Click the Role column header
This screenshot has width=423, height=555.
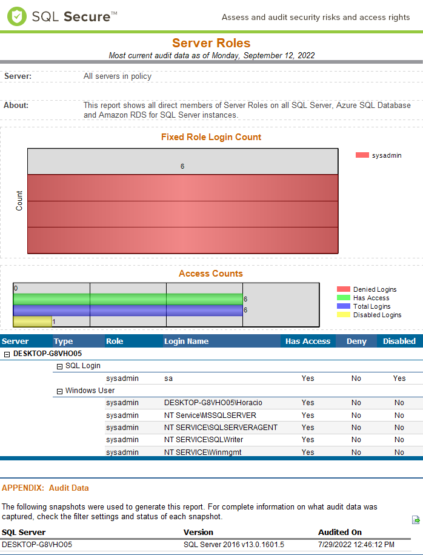pos(134,341)
